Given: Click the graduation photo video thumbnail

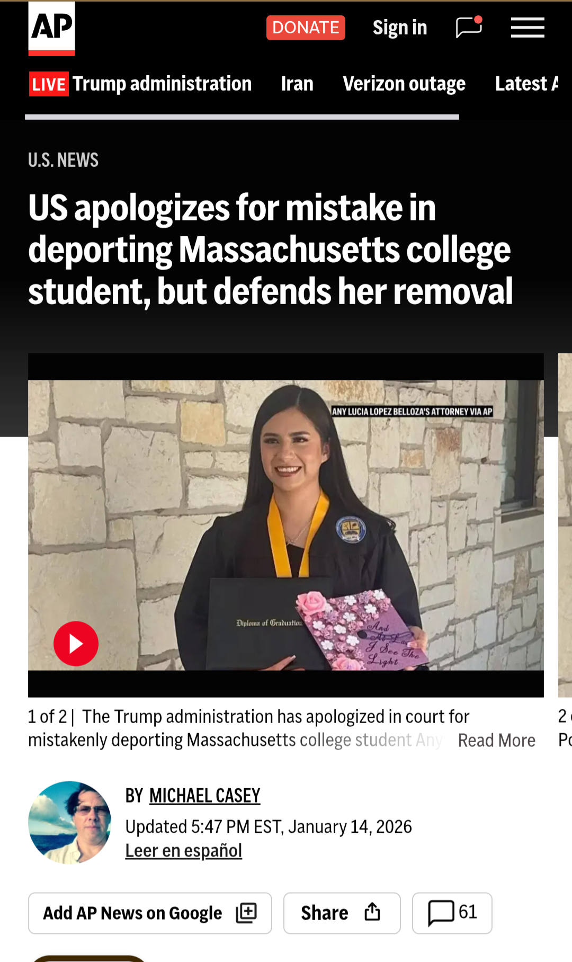Looking at the screenshot, I should coord(286,525).
